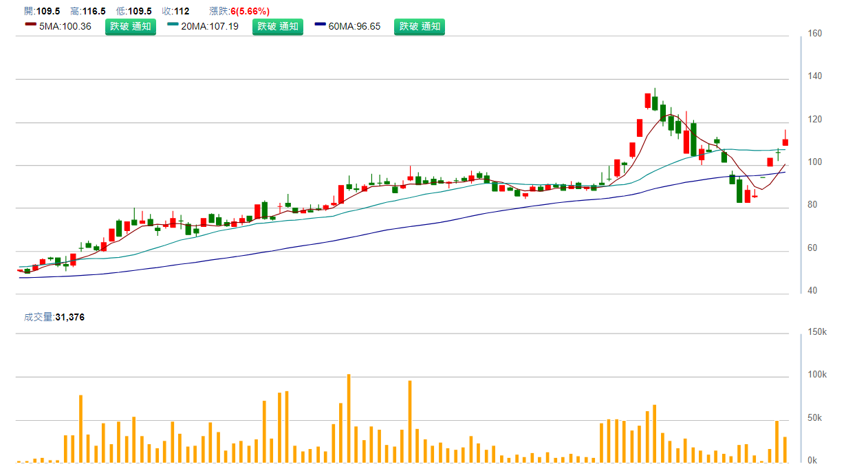The height and width of the screenshot is (471, 846).
Task: Click the 開 109.5 opening price
Action: 42,11
